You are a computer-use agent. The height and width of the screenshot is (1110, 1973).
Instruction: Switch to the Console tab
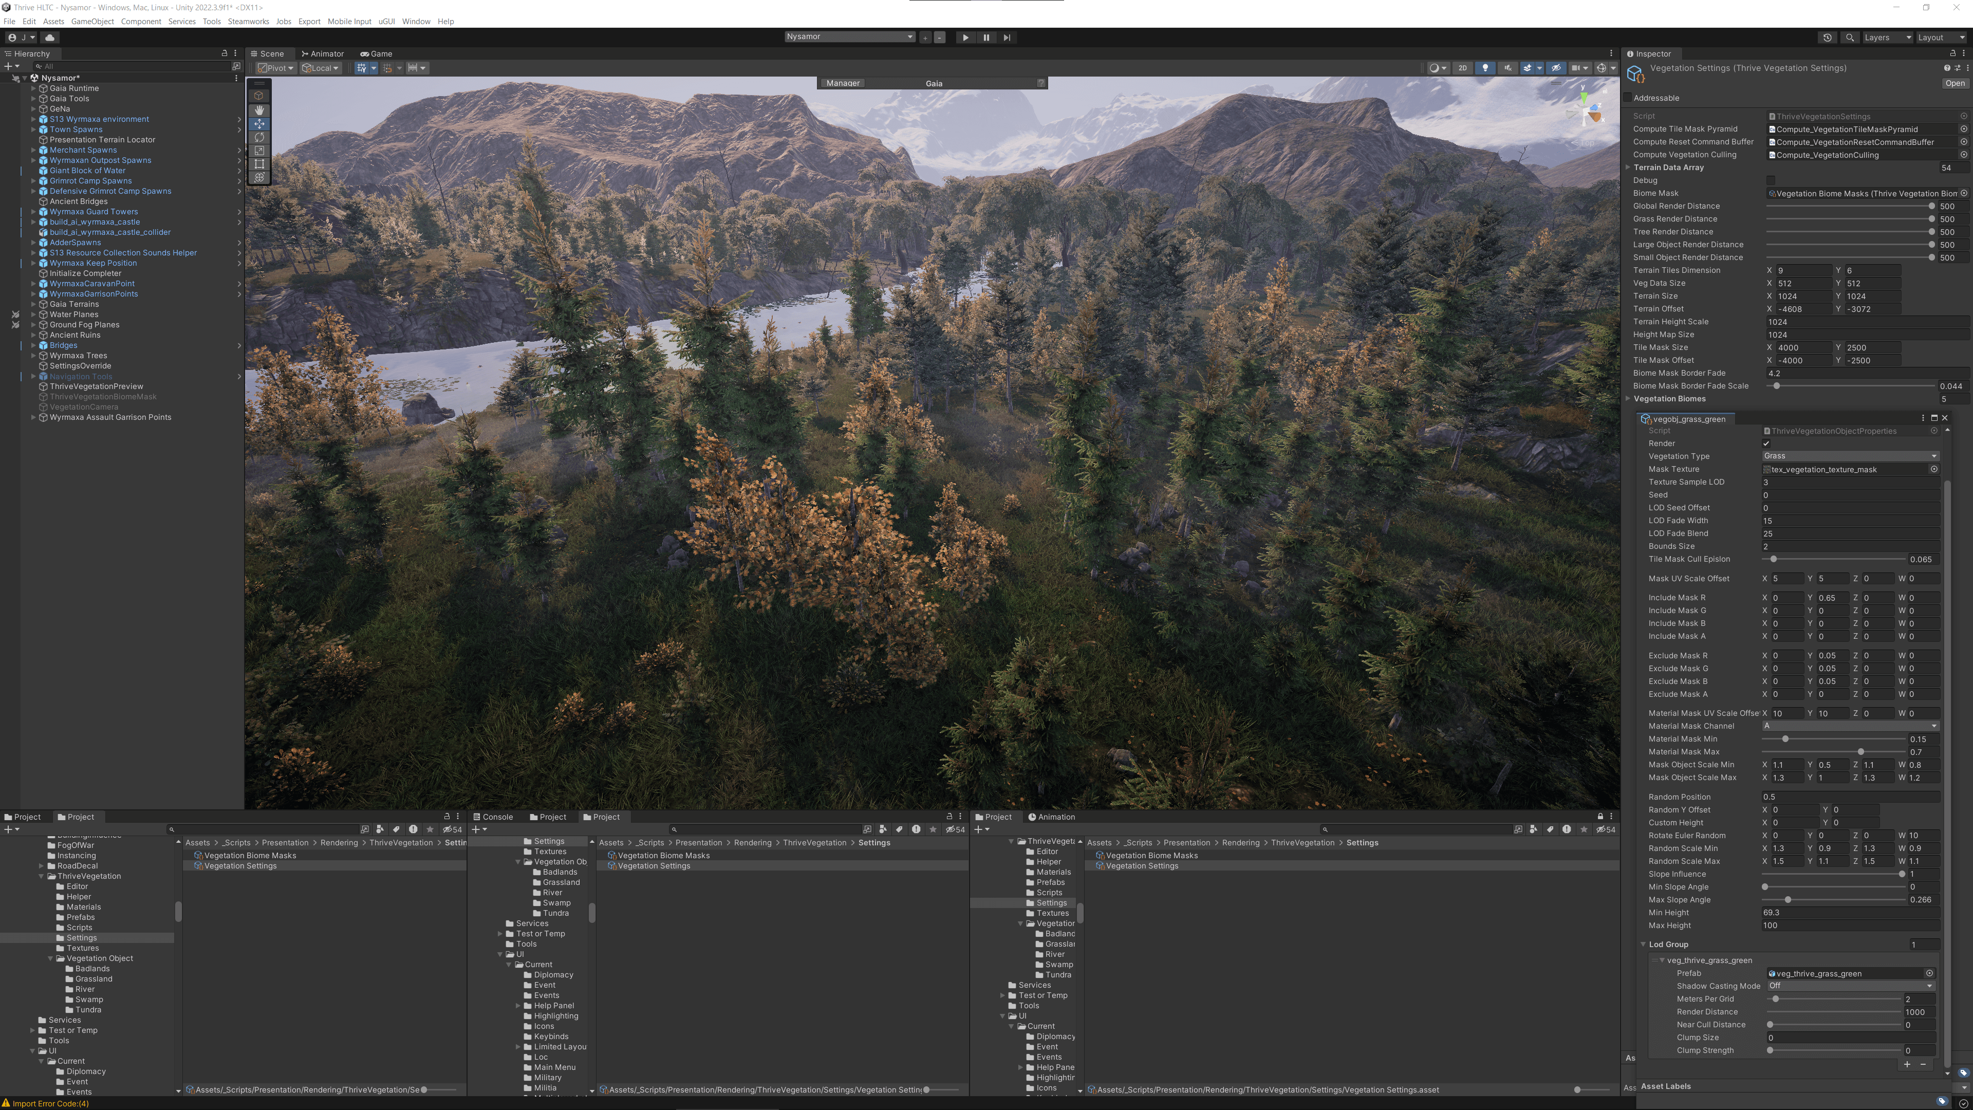(493, 818)
